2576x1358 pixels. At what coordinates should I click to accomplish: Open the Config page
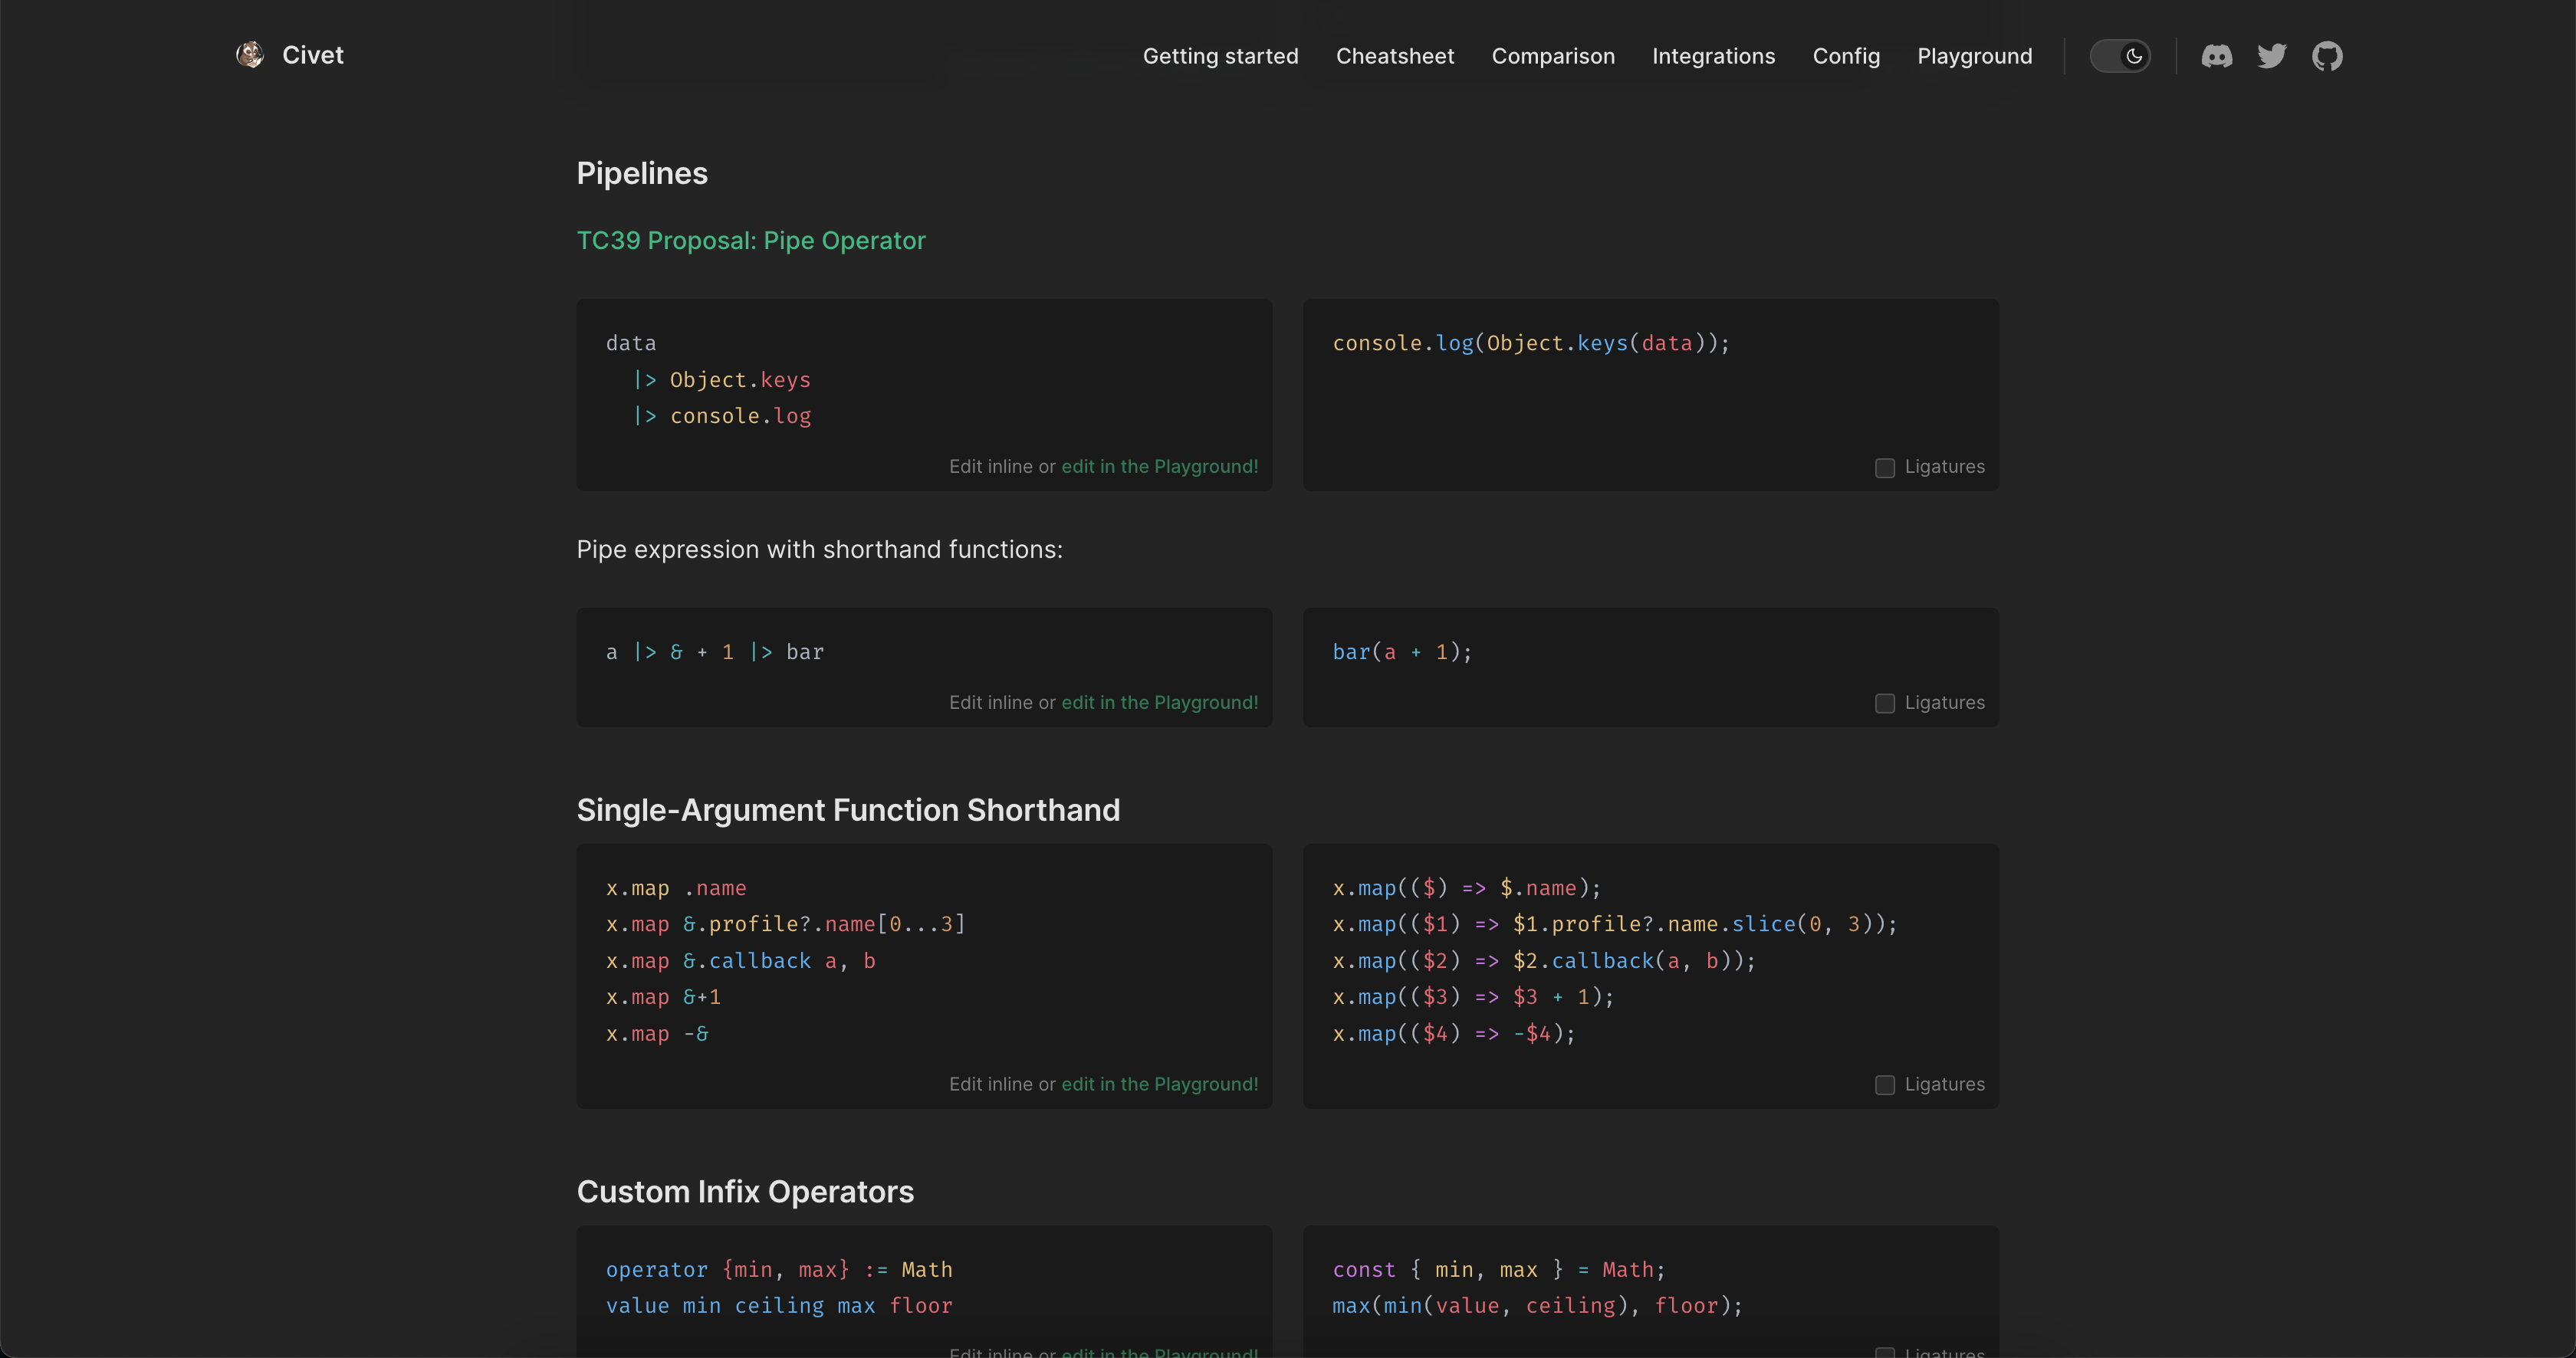tap(1846, 56)
